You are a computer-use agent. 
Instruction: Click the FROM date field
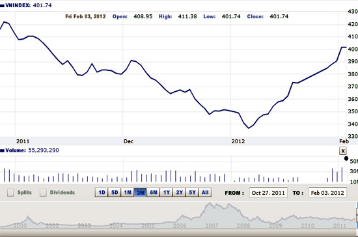(268, 193)
